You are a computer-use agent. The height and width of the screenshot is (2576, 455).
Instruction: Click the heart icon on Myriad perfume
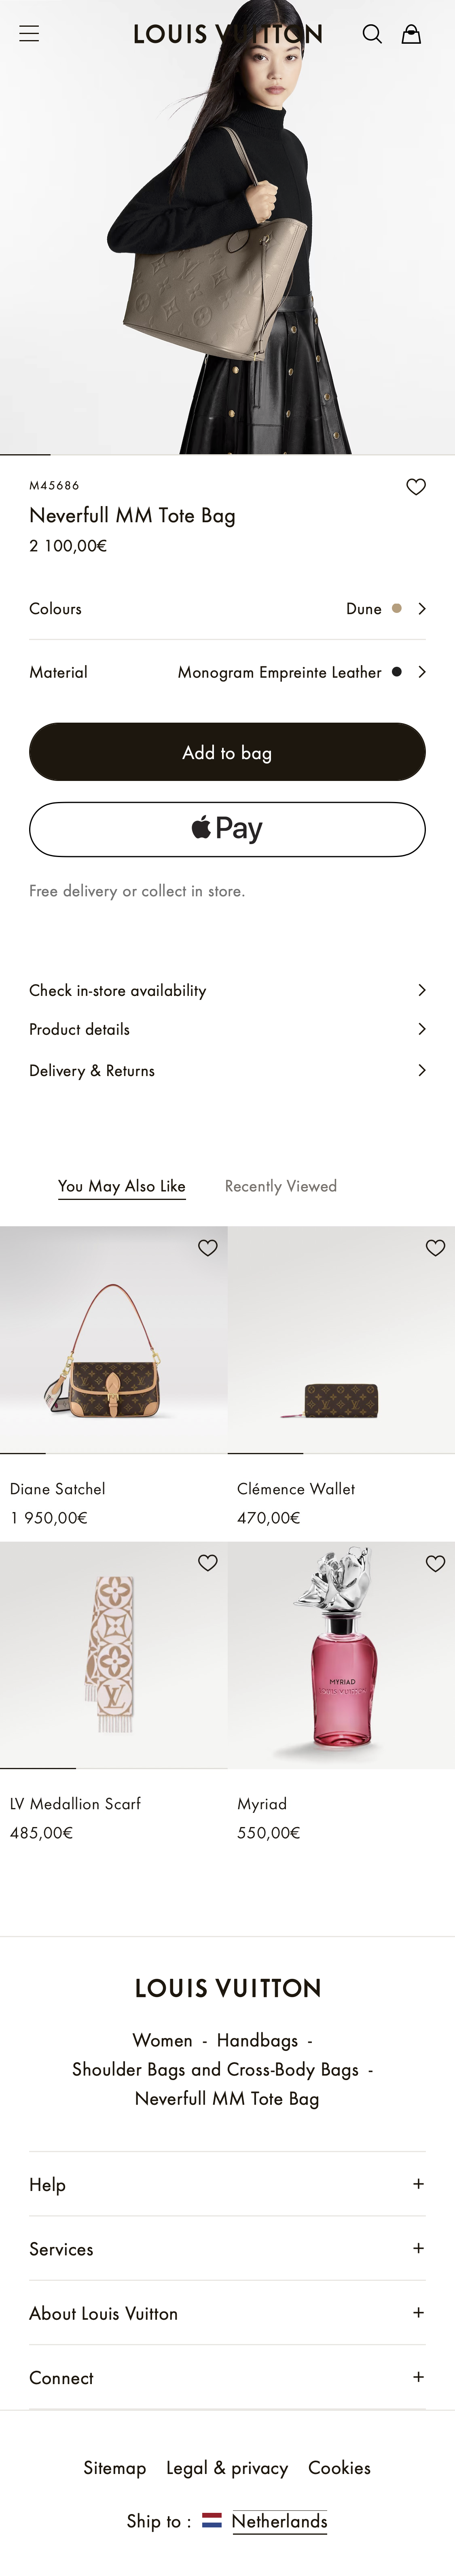435,1563
